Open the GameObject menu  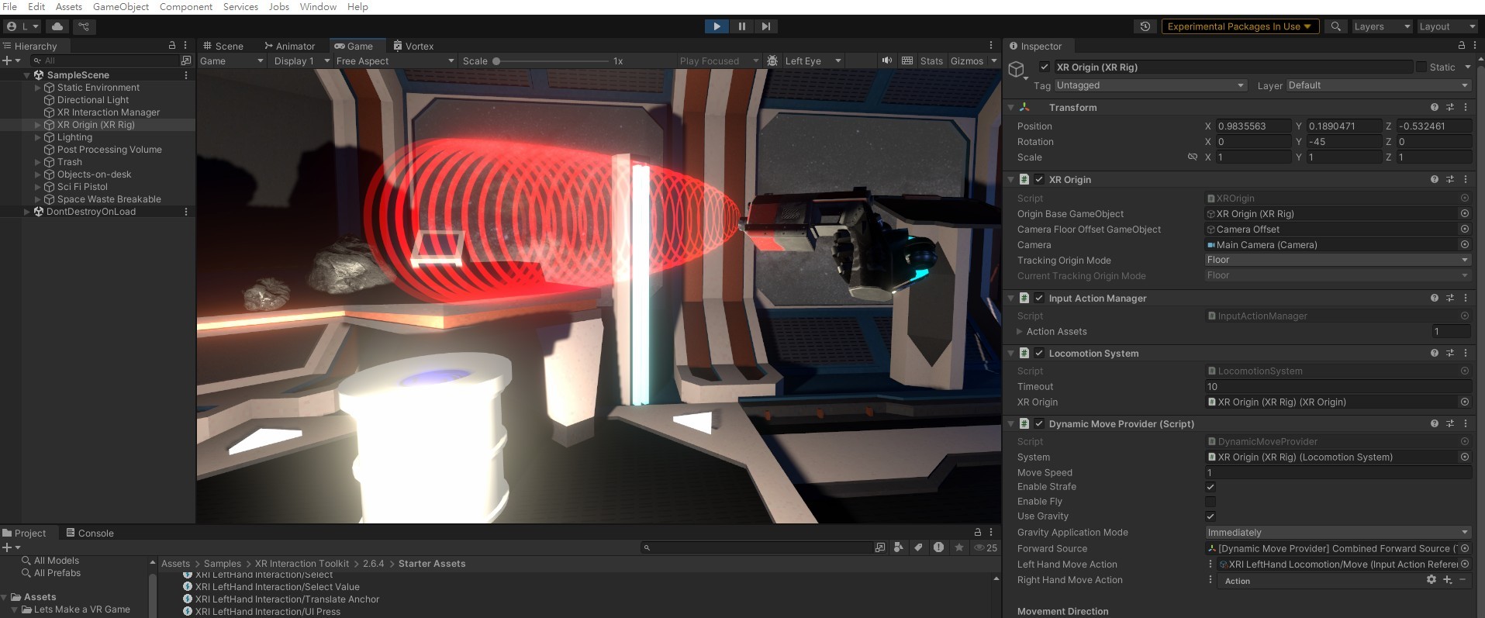tap(121, 6)
